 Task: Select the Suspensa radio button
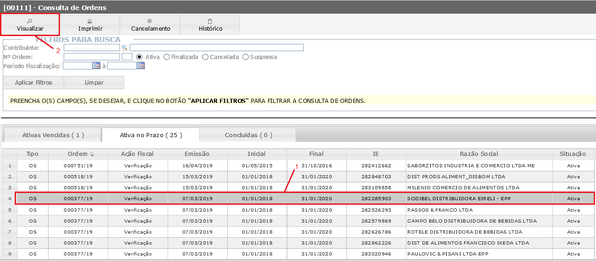(246, 57)
